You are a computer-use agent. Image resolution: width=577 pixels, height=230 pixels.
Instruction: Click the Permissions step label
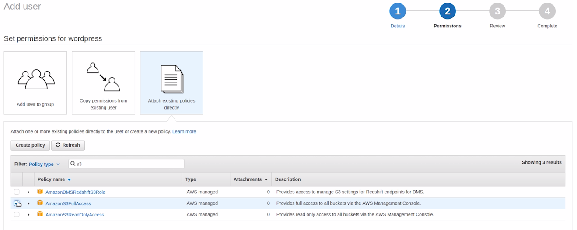click(448, 26)
